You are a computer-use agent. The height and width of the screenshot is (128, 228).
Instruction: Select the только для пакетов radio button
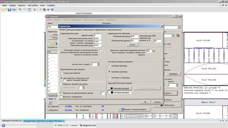point(62,73)
